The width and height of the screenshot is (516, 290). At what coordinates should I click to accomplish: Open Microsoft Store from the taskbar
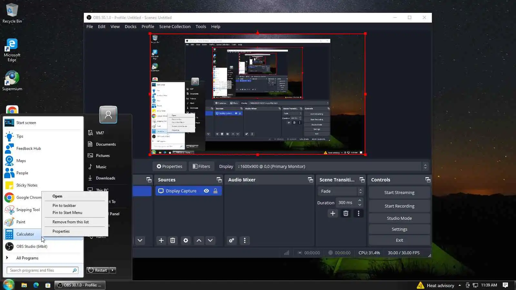point(48,285)
